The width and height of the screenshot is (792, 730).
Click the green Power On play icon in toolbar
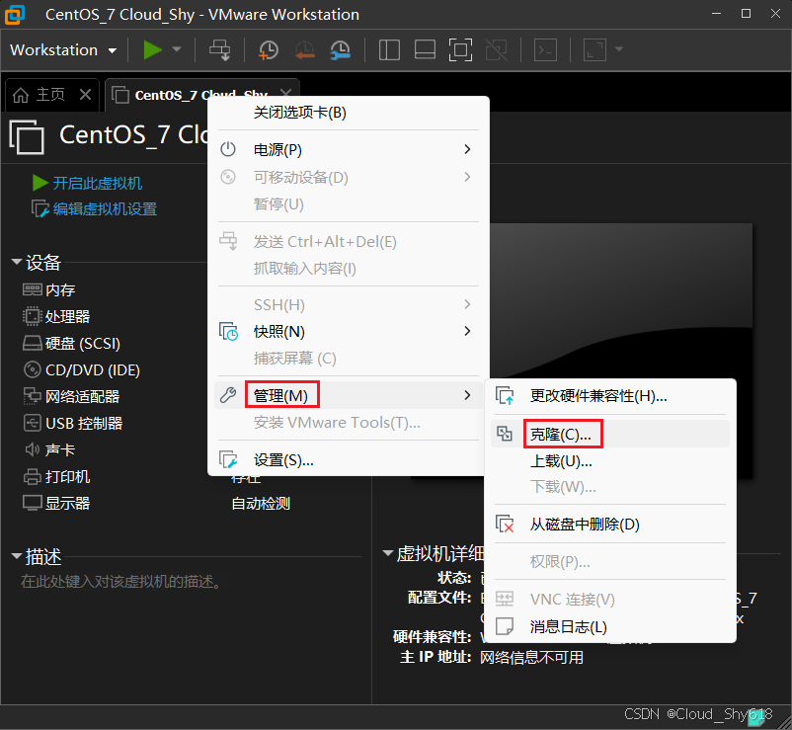tap(152, 49)
